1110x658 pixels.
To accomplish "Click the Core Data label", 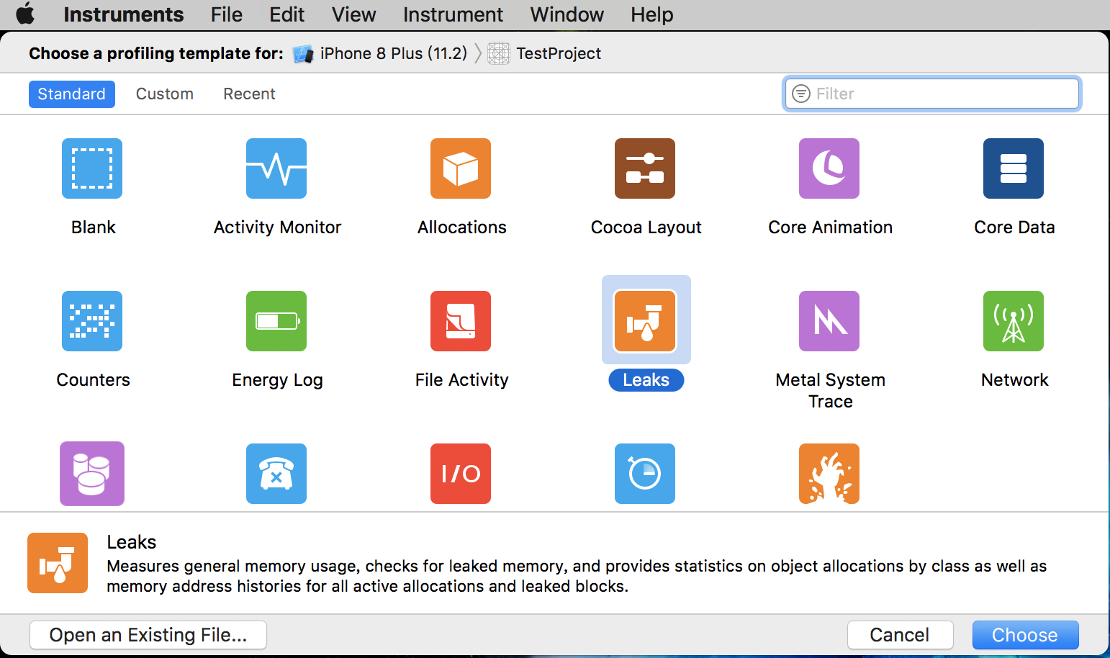I will pos(1015,227).
